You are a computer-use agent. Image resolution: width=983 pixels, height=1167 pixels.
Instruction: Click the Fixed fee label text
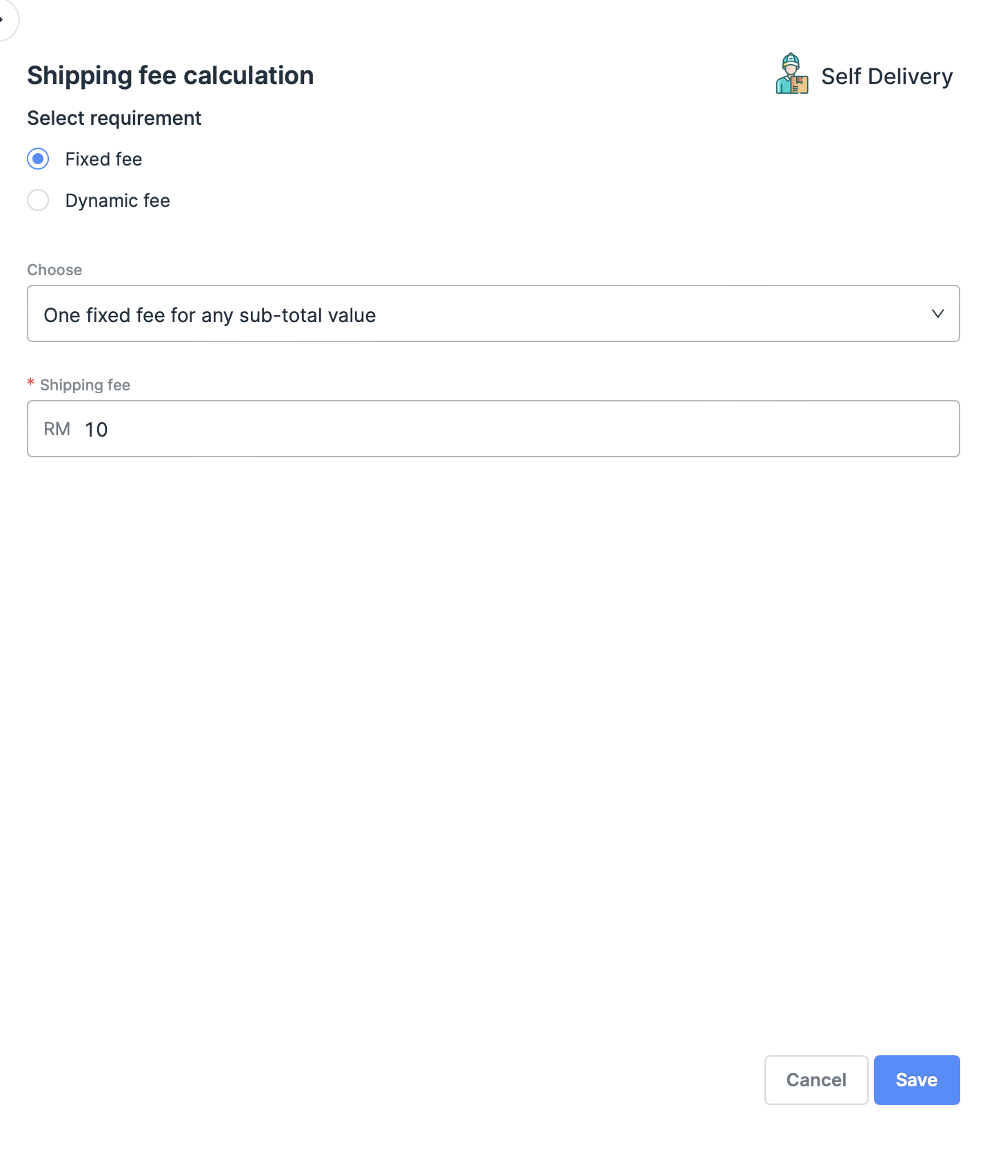[103, 159]
